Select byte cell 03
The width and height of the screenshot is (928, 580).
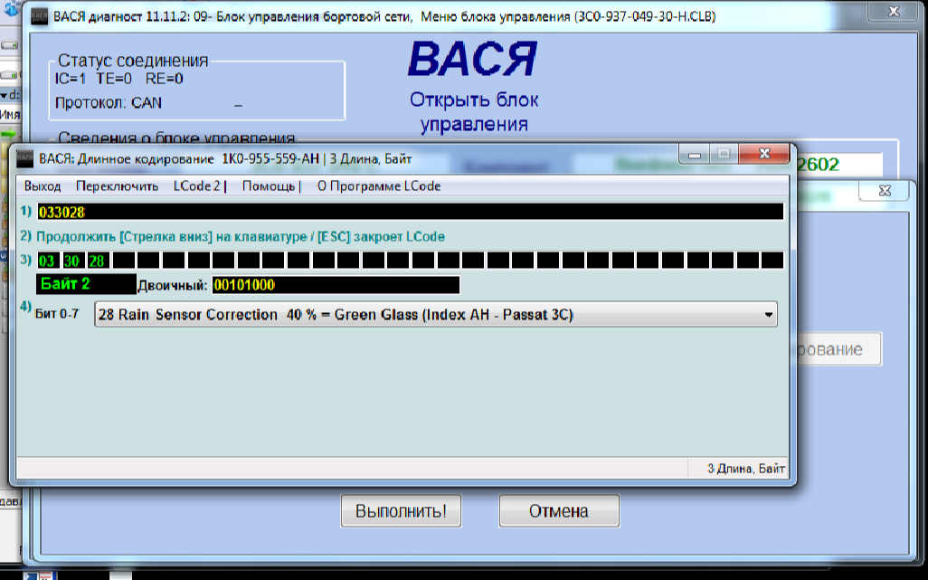47,261
